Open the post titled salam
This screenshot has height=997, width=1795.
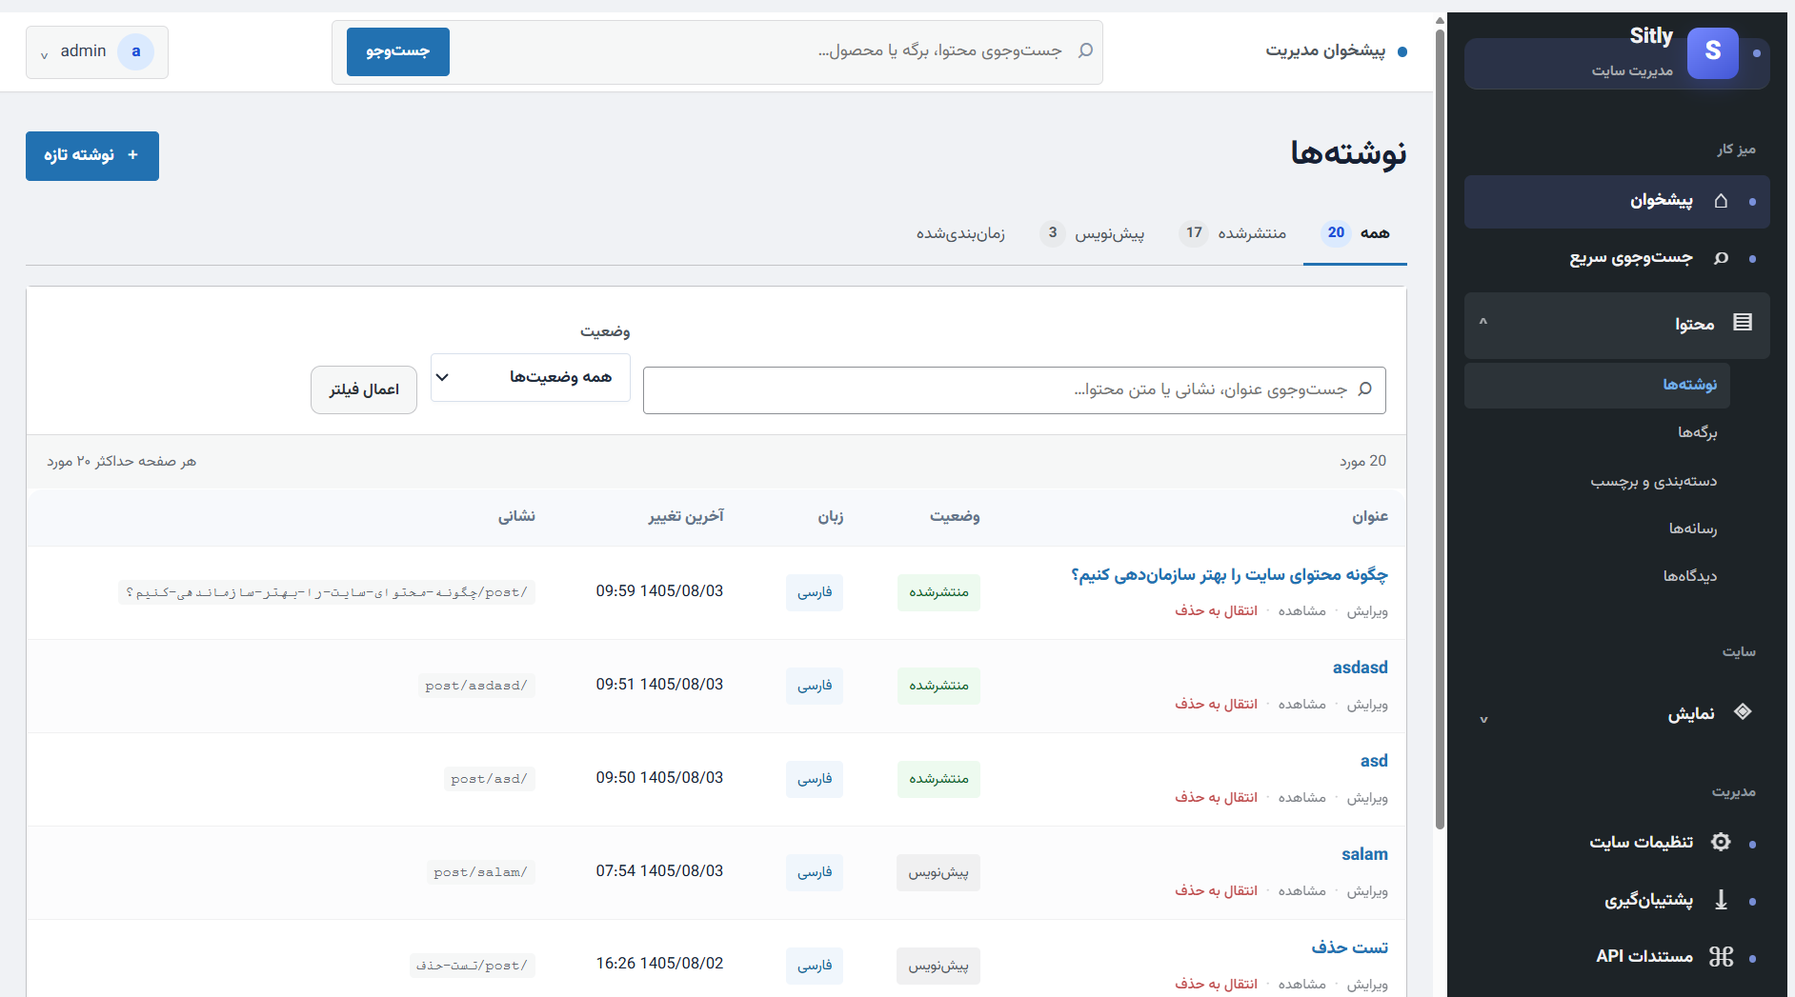[x=1364, y=854]
